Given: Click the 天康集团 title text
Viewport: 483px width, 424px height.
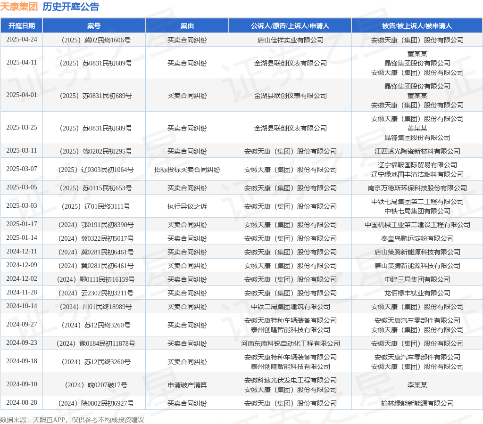Looking at the screenshot, I should pos(19,7).
